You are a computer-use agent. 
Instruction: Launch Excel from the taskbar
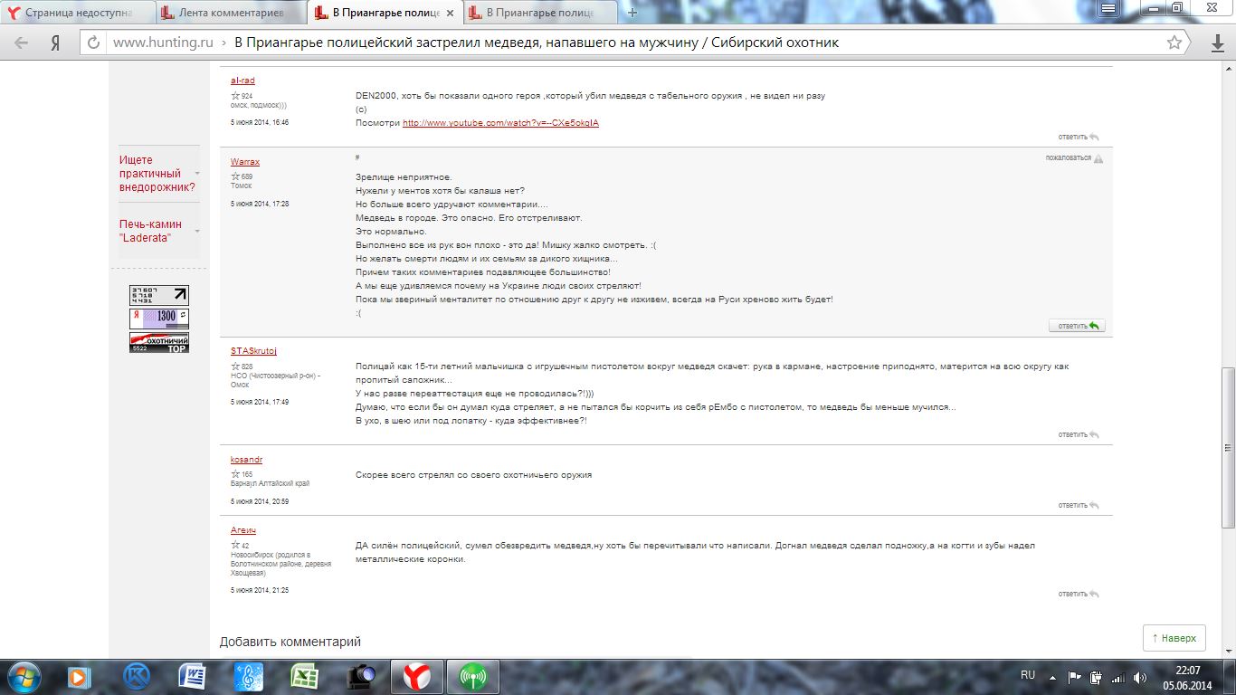305,677
